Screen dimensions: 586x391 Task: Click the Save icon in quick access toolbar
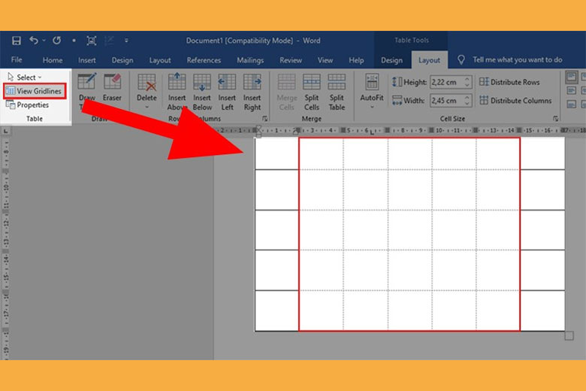[16, 41]
